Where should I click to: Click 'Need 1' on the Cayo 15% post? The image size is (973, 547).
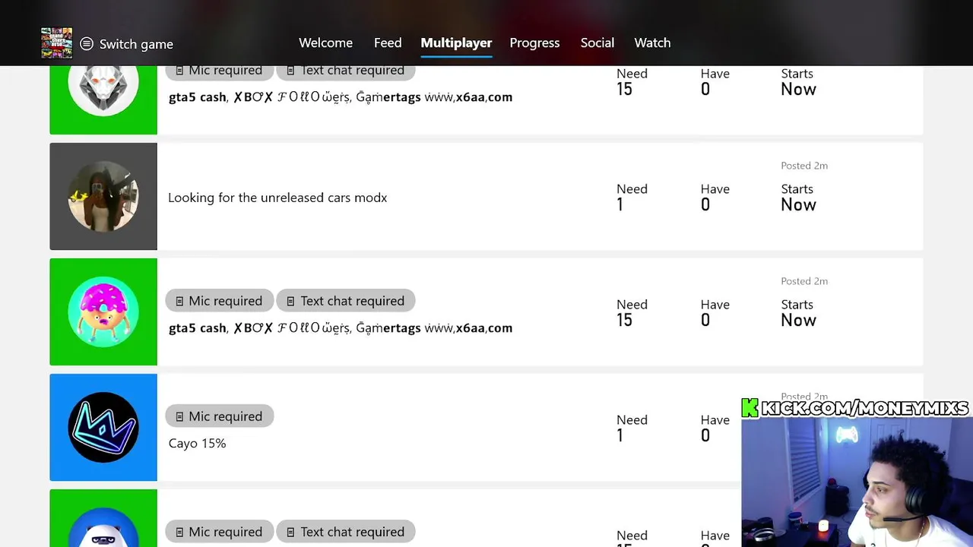tap(632, 428)
